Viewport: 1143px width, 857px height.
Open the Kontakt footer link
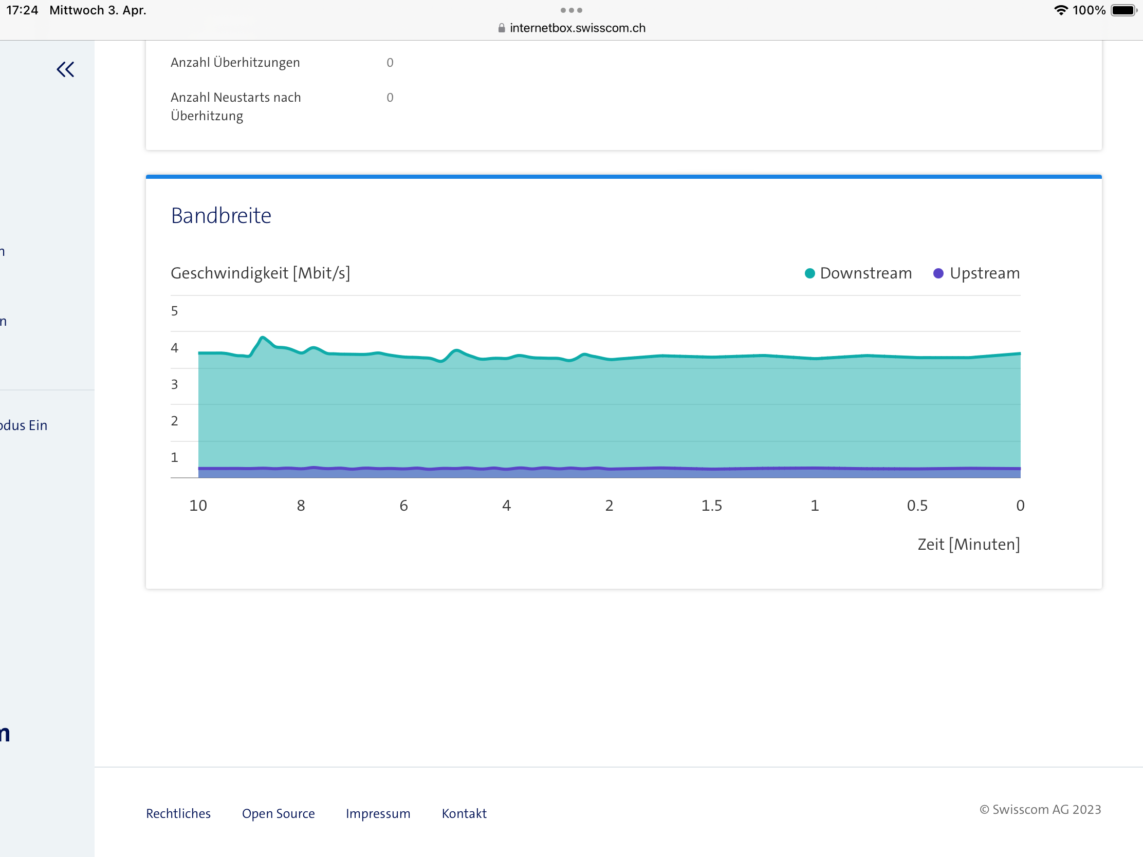point(464,813)
